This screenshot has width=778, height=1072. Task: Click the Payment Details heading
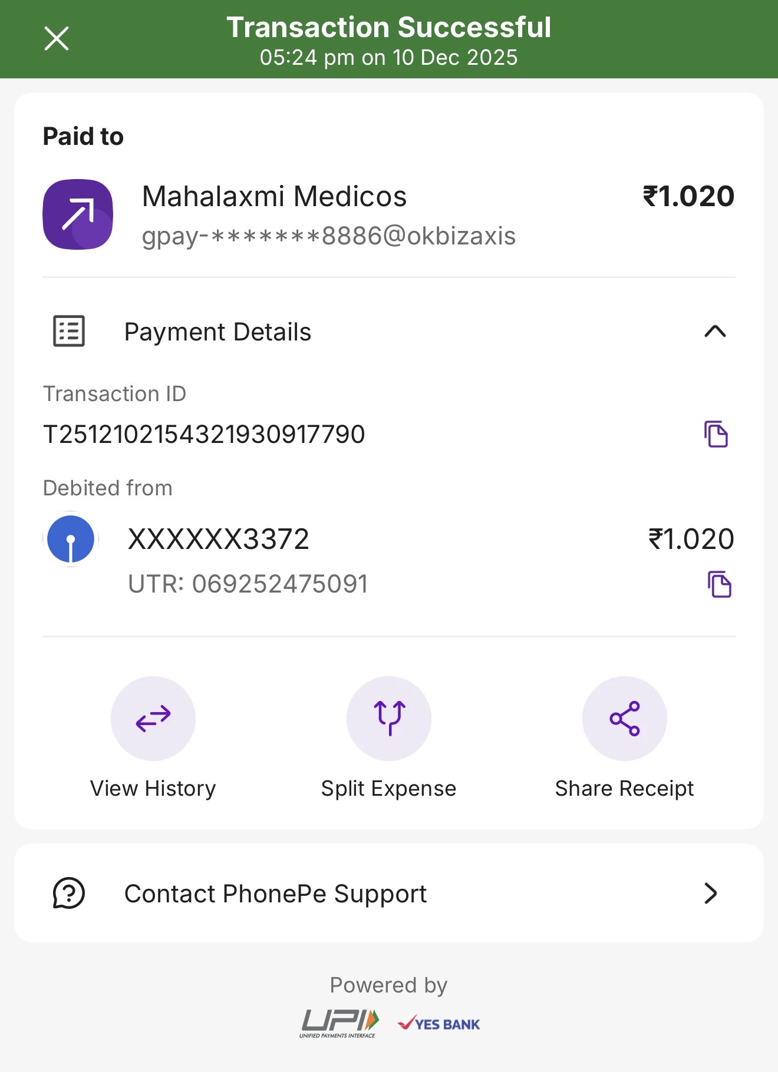(x=217, y=332)
